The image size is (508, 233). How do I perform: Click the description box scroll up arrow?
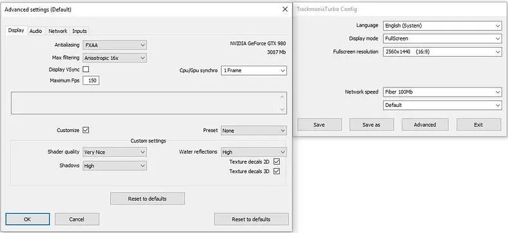282,97
